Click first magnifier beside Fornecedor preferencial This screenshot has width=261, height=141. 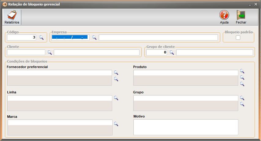coord(116,73)
